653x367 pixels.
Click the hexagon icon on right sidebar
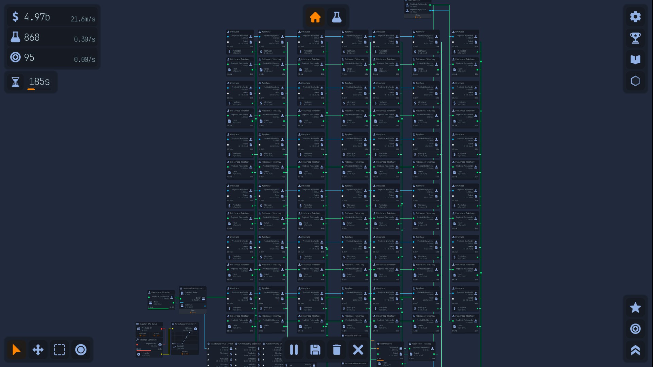tap(635, 81)
